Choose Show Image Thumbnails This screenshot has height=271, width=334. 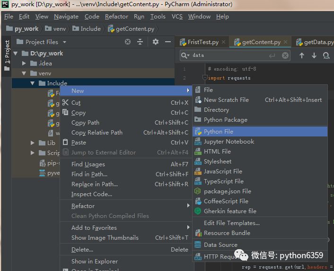tap(126, 237)
